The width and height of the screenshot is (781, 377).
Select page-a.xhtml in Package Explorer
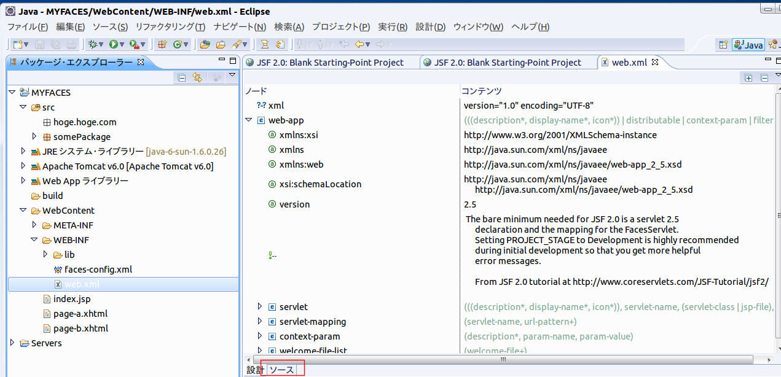(x=75, y=314)
